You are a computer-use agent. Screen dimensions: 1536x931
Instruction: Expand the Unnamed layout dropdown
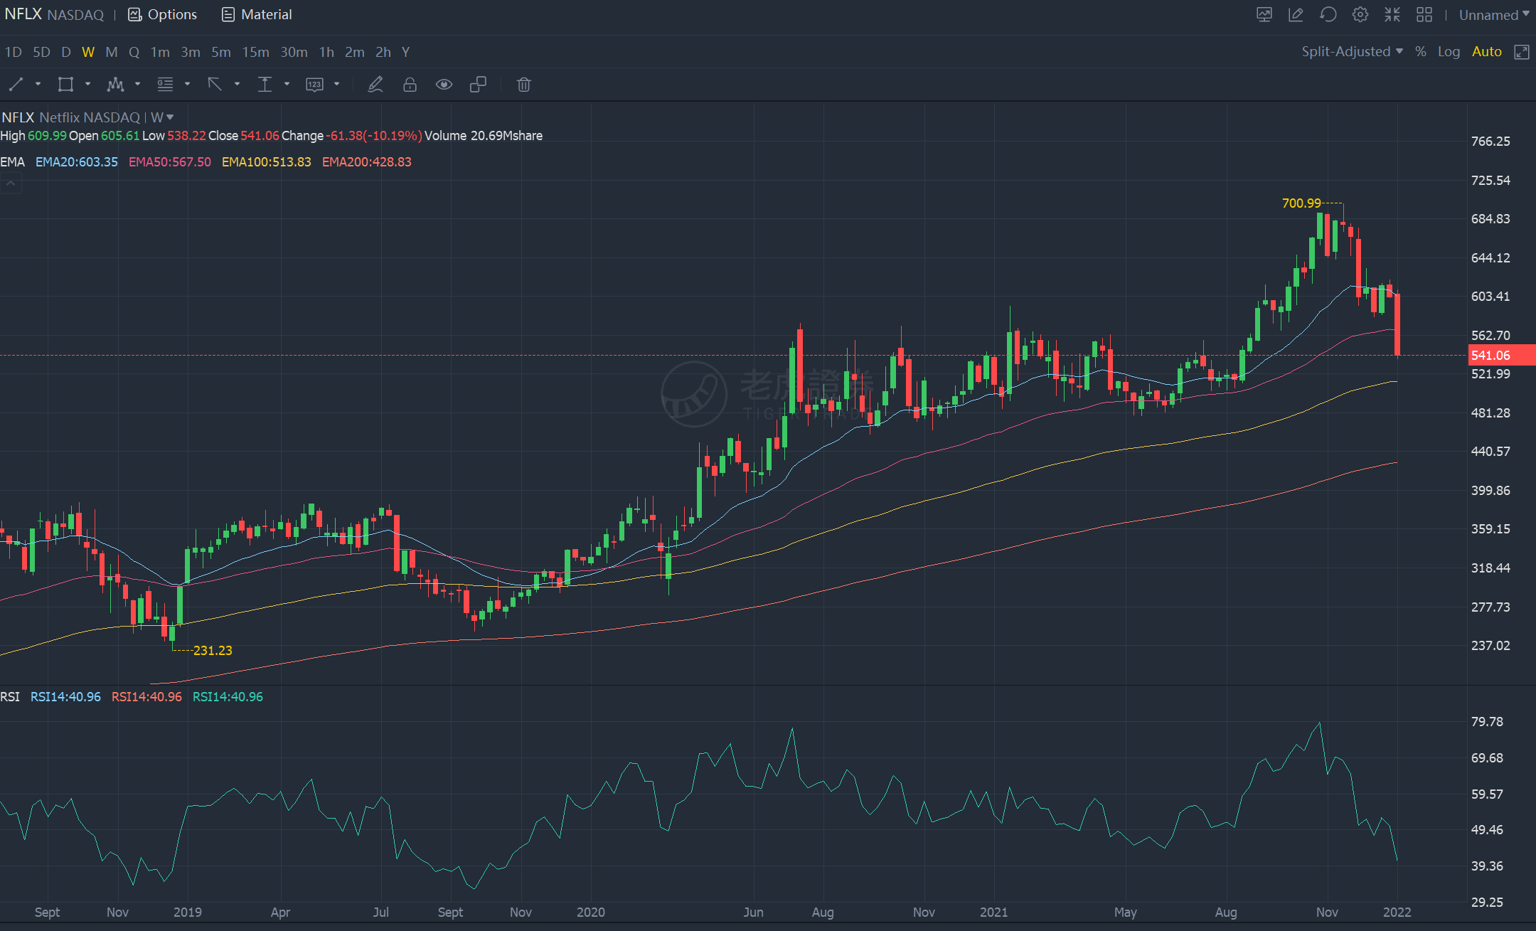(1494, 15)
